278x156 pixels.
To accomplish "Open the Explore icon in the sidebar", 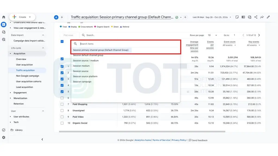I will pos(4,32).
